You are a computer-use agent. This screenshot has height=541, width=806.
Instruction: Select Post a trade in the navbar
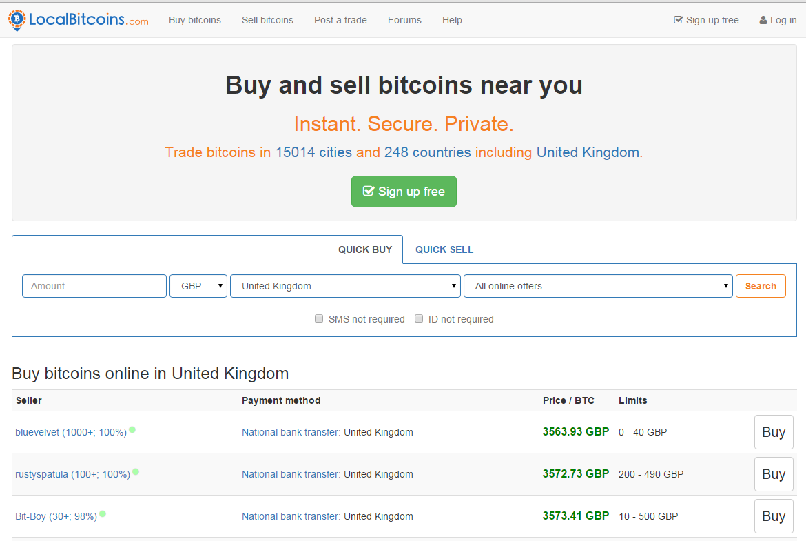pyautogui.click(x=341, y=20)
